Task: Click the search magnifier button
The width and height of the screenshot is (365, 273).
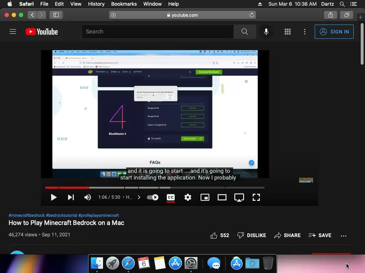Action: 245,32
